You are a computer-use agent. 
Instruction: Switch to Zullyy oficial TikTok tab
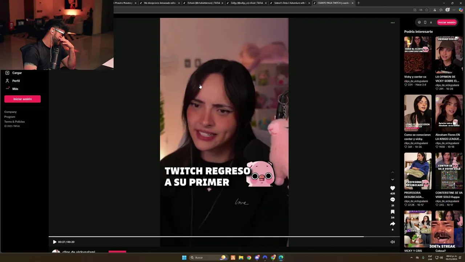[x=247, y=3]
